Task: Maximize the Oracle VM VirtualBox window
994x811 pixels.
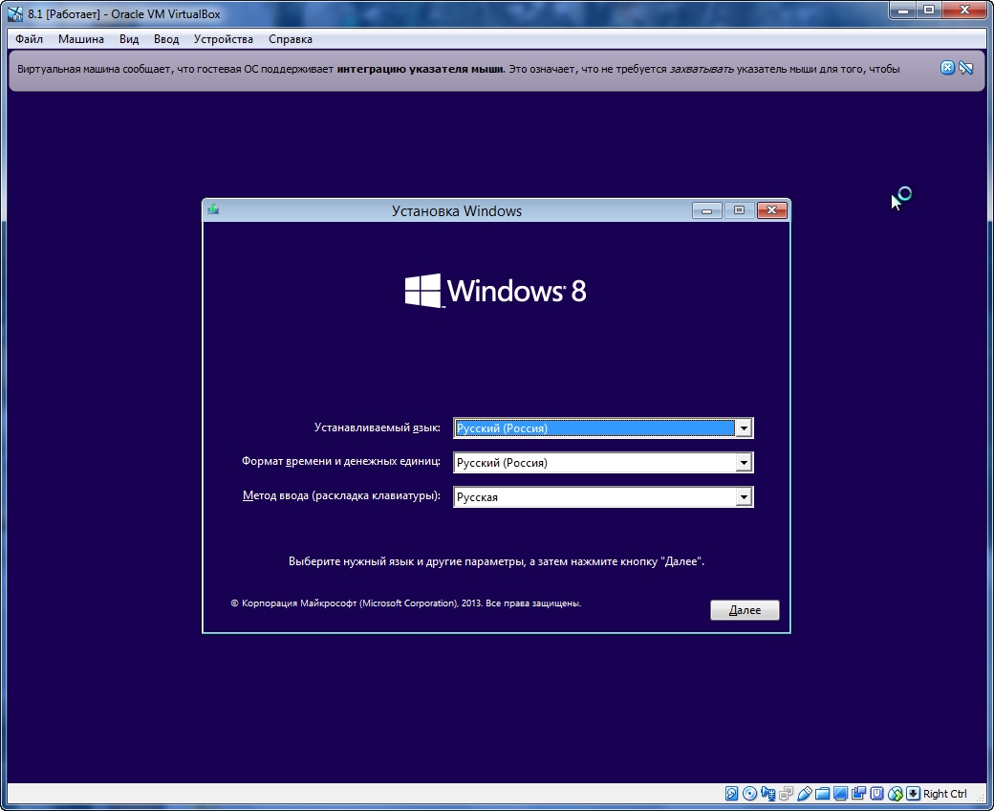Action: tap(929, 11)
